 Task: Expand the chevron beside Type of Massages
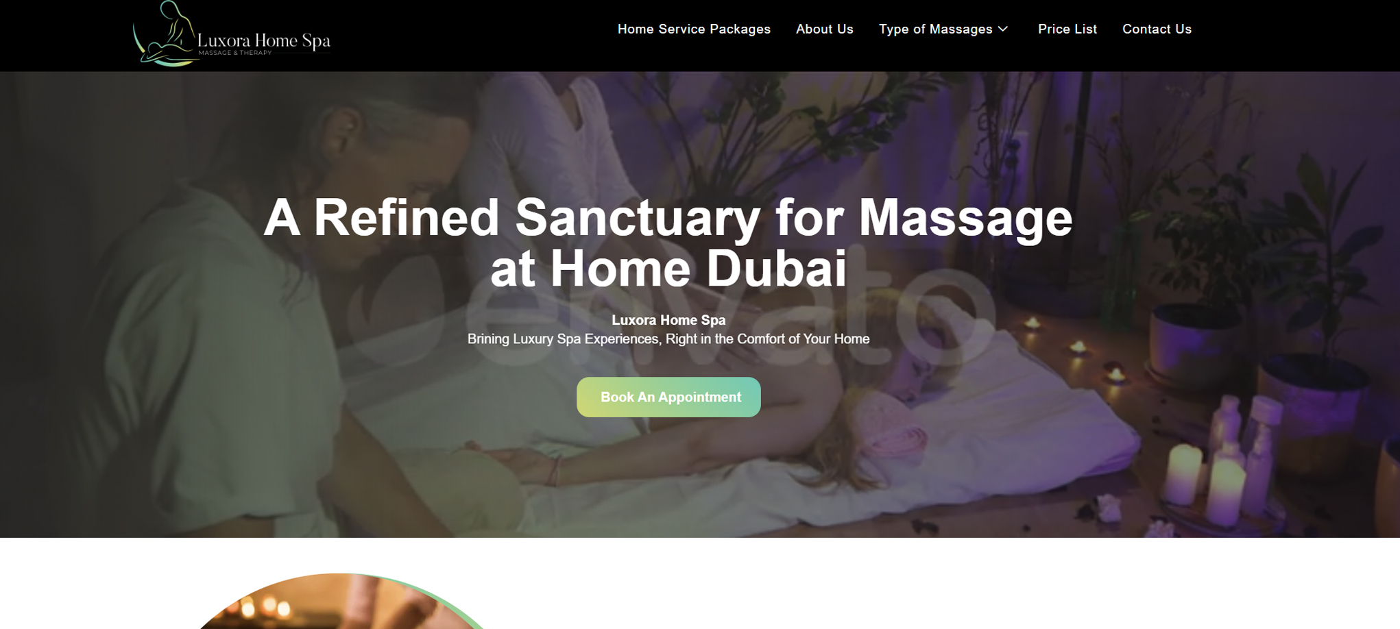(x=1003, y=29)
